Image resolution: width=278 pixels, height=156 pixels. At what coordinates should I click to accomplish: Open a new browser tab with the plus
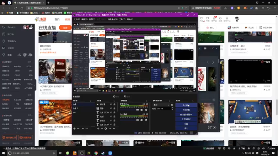[x=48, y=3]
